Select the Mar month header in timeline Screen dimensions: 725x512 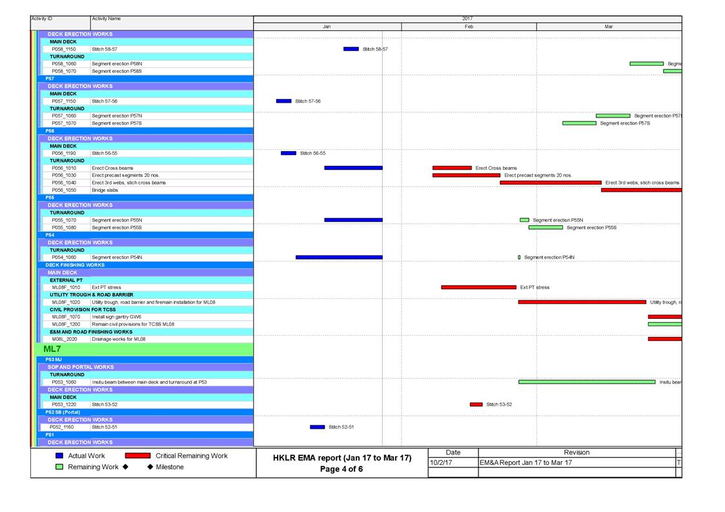pyautogui.click(x=608, y=27)
